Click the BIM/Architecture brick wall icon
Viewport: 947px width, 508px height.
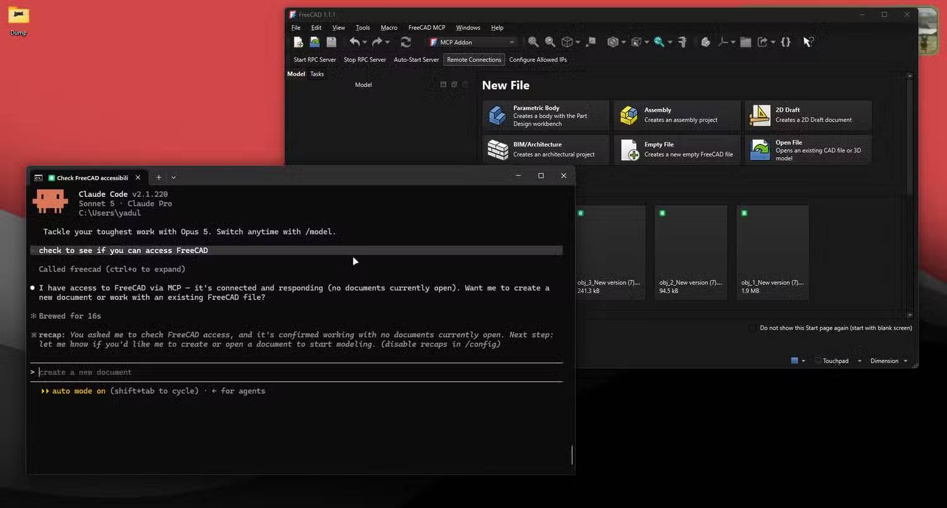click(x=497, y=150)
